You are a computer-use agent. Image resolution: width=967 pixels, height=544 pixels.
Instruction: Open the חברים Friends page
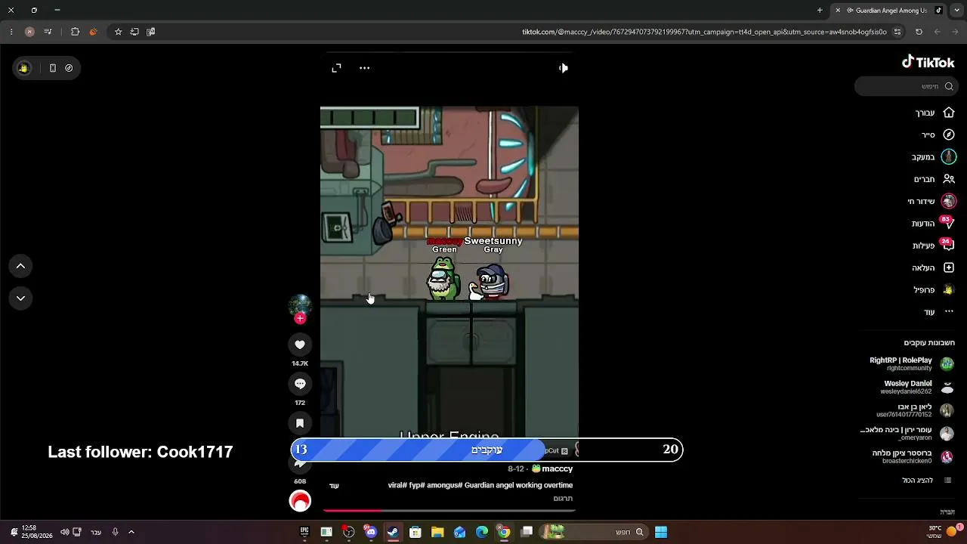coord(935,179)
